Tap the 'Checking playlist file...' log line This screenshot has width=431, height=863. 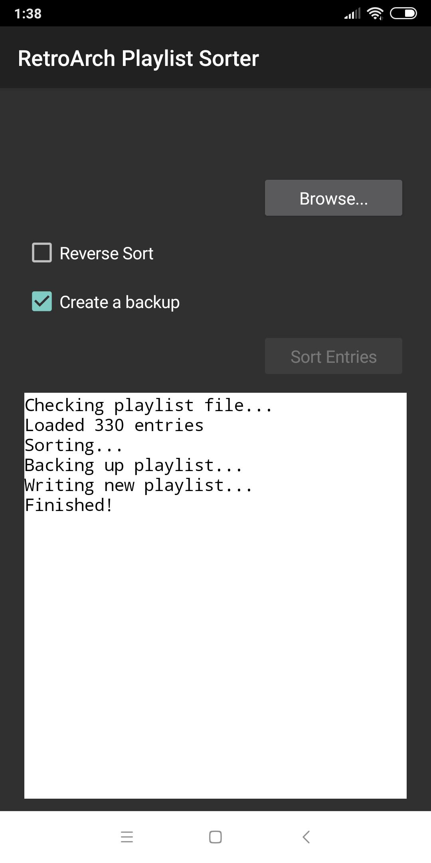[x=148, y=405]
